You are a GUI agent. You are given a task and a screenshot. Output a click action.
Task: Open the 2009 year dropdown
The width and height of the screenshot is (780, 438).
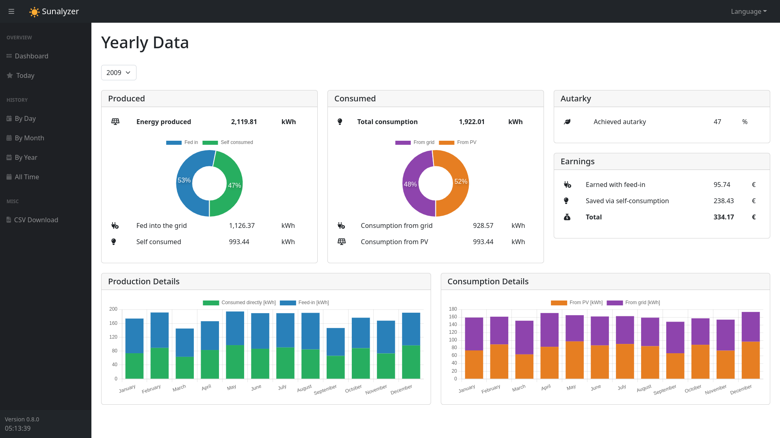pos(119,73)
